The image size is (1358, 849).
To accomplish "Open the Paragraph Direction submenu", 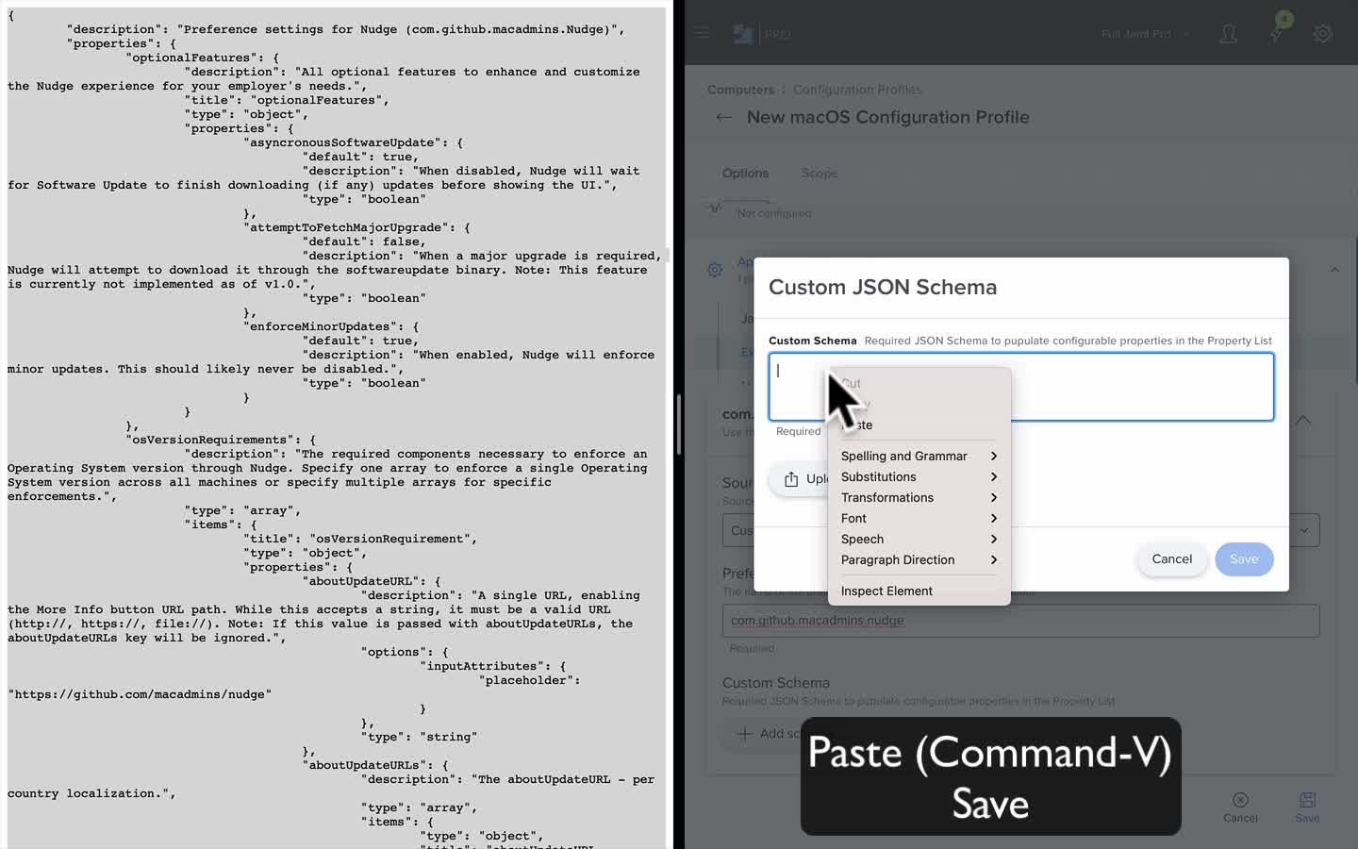I will coord(919,559).
